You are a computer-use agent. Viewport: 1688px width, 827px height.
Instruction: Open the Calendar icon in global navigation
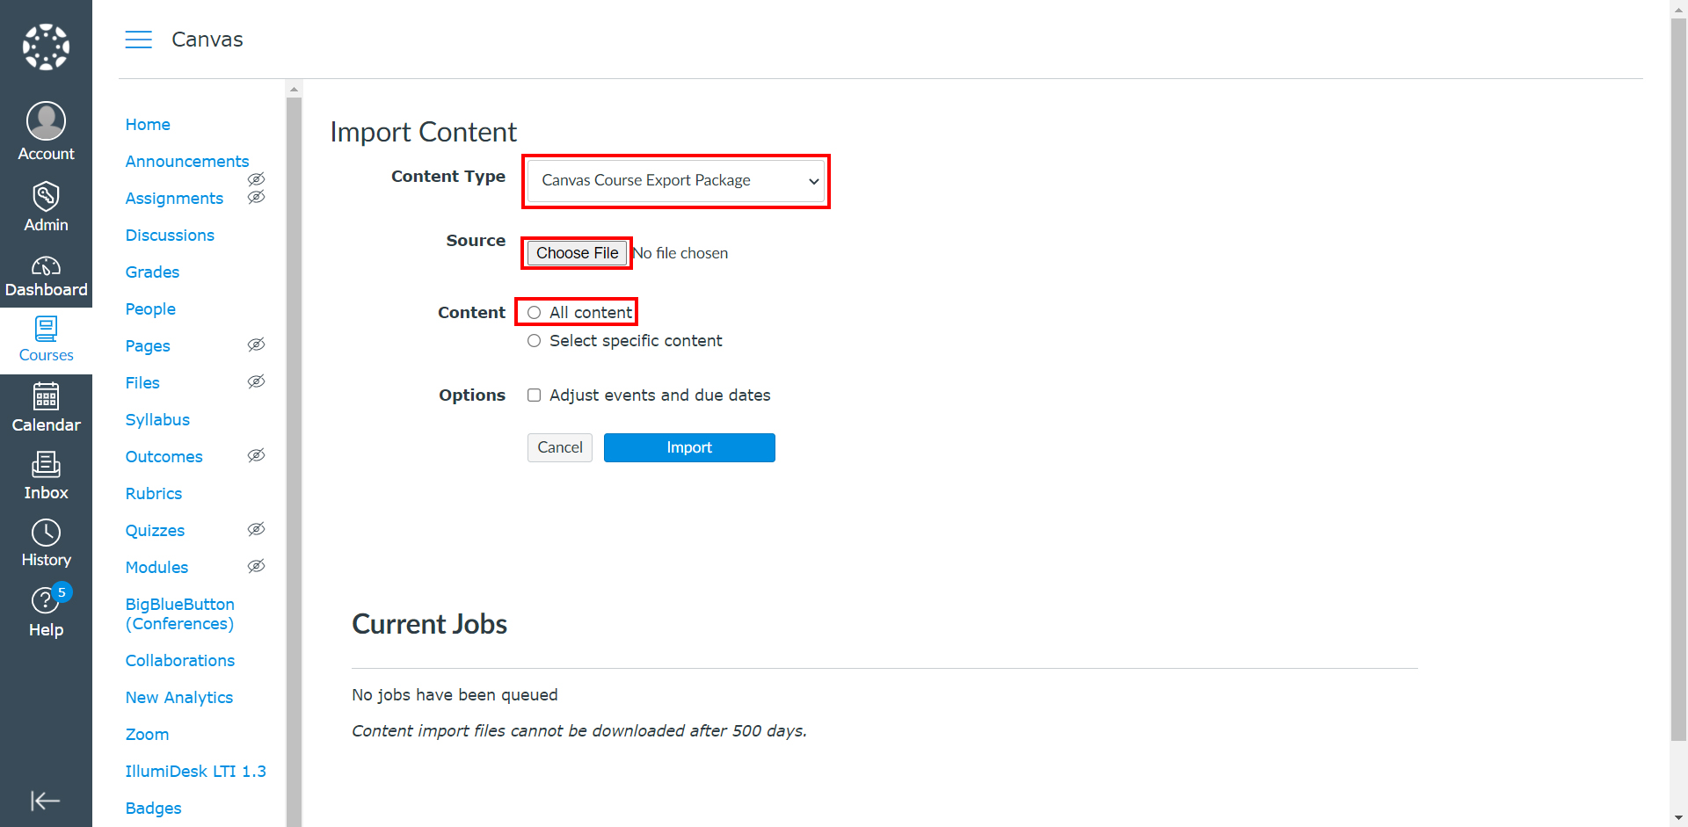(x=46, y=396)
